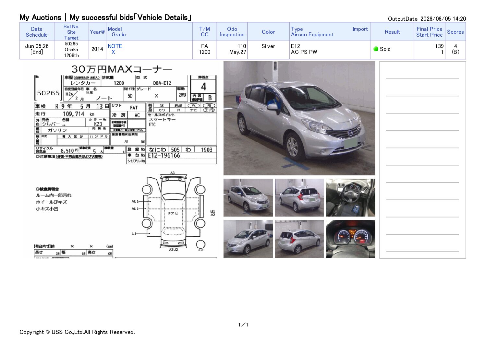Select the 139 final price cell

point(430,50)
